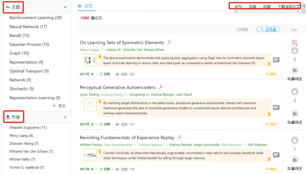Open thumbnail of Perceptual Generative Autoencoders paper
Viewport: 306px width, 174px height.
(x=90, y=105)
